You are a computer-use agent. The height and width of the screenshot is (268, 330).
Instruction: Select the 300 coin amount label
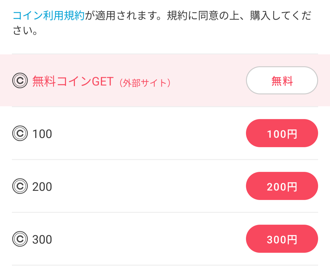coord(42,239)
